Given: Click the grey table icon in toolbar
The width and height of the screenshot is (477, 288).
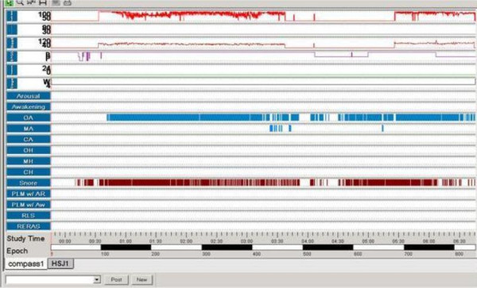Looking at the screenshot, I should (x=56, y=2).
